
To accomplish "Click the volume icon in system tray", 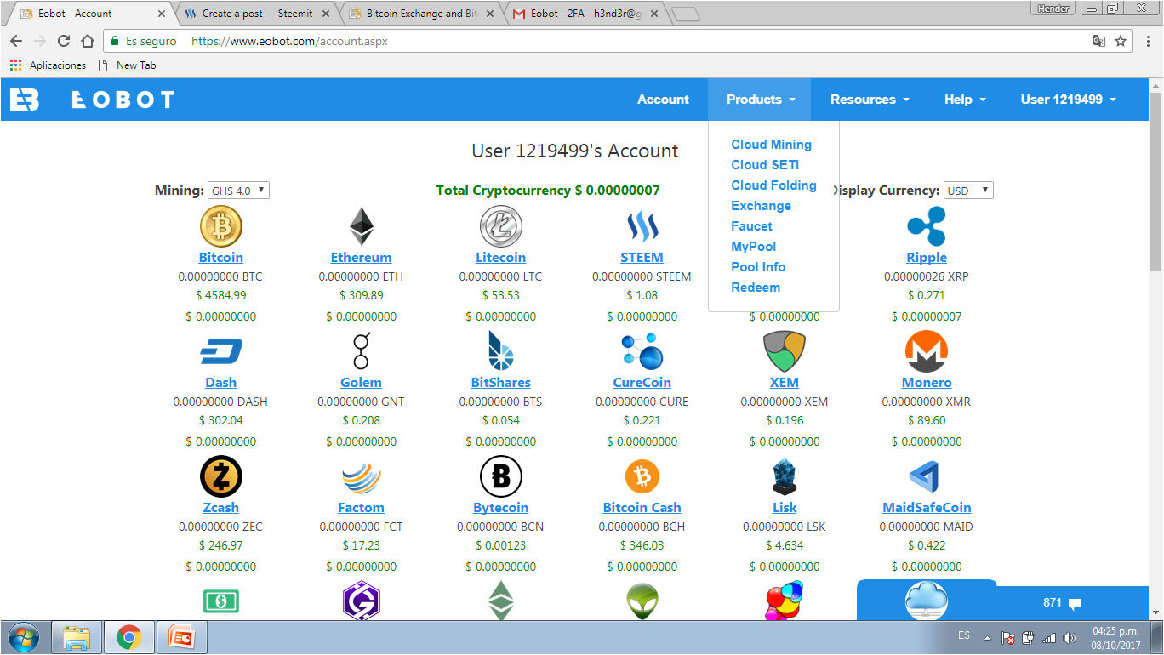I will (1070, 638).
